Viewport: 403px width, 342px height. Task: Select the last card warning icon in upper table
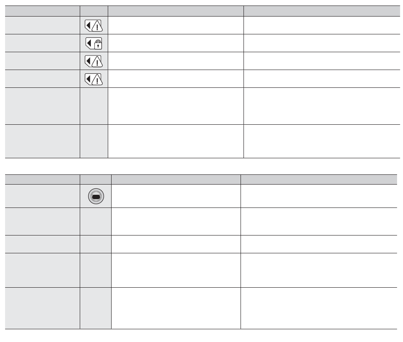(94, 79)
